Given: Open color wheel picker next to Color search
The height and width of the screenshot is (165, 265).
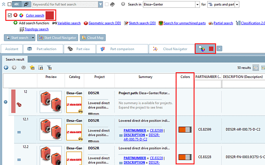Looking at the screenshot, I should pyautogui.click(x=21, y=16).
